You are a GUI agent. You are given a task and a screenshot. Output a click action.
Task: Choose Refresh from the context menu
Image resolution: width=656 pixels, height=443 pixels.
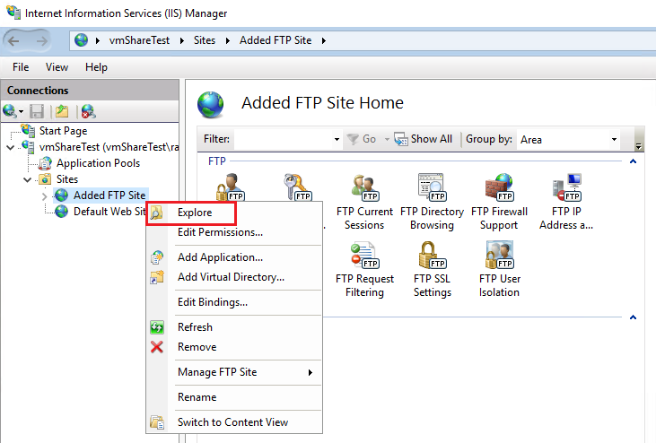[234, 327]
